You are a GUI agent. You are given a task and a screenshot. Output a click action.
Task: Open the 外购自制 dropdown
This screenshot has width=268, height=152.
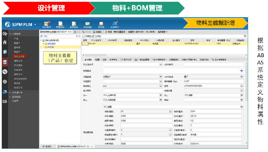coord(161,76)
